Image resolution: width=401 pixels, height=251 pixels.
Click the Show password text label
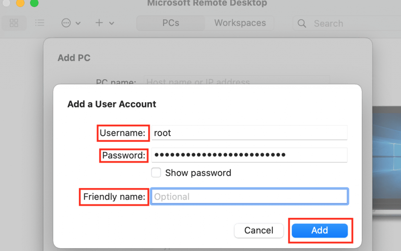[x=199, y=173]
